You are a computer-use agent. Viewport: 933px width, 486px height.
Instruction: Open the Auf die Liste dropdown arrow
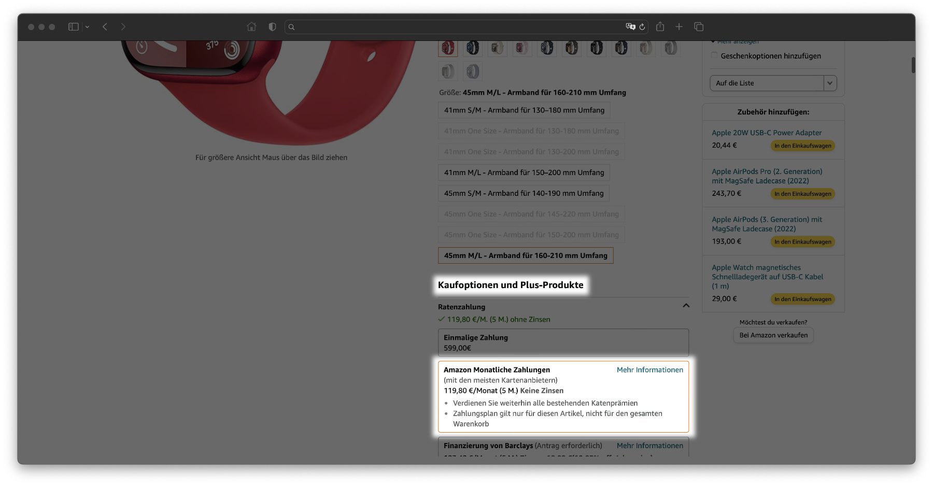click(830, 83)
